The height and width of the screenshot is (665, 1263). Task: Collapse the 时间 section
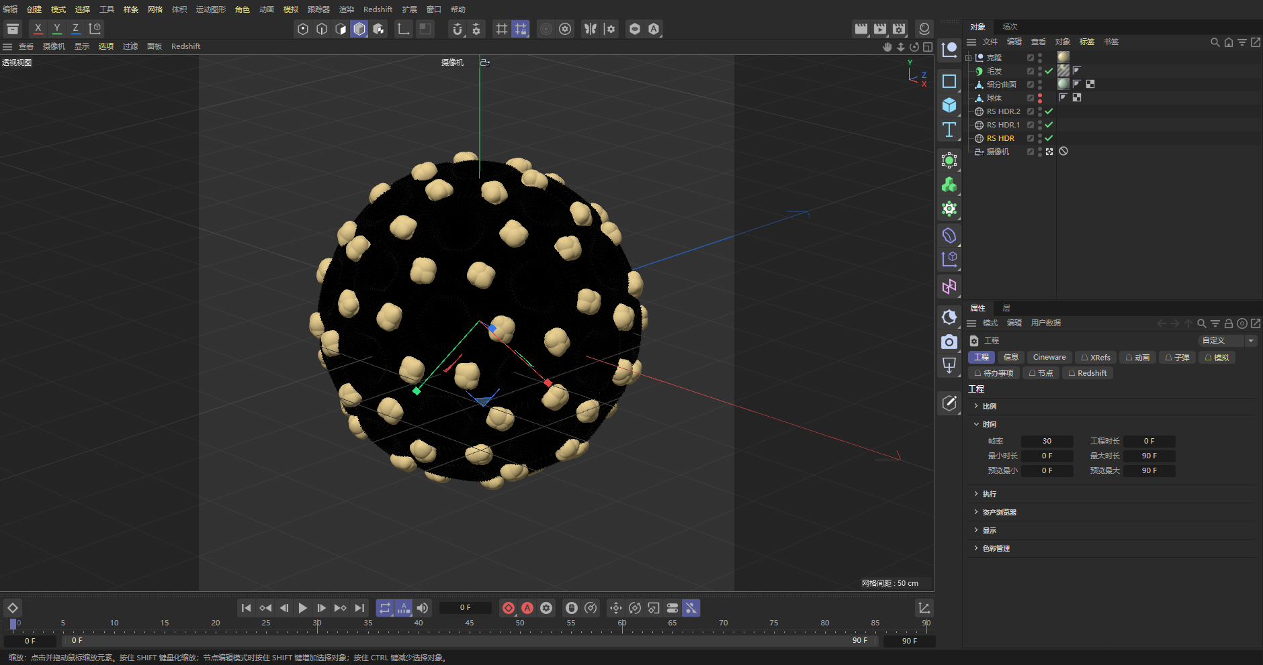tap(976, 424)
